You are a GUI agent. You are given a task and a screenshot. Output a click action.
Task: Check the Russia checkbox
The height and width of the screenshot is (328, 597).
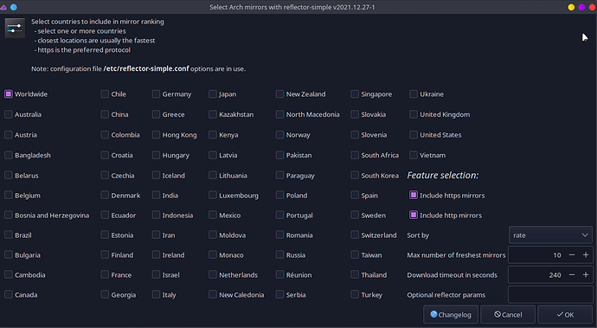coord(279,254)
